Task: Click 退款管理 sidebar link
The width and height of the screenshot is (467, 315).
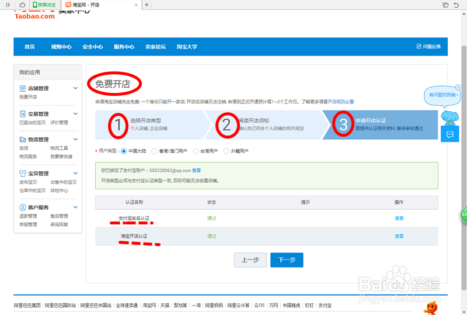Action: coord(28,216)
